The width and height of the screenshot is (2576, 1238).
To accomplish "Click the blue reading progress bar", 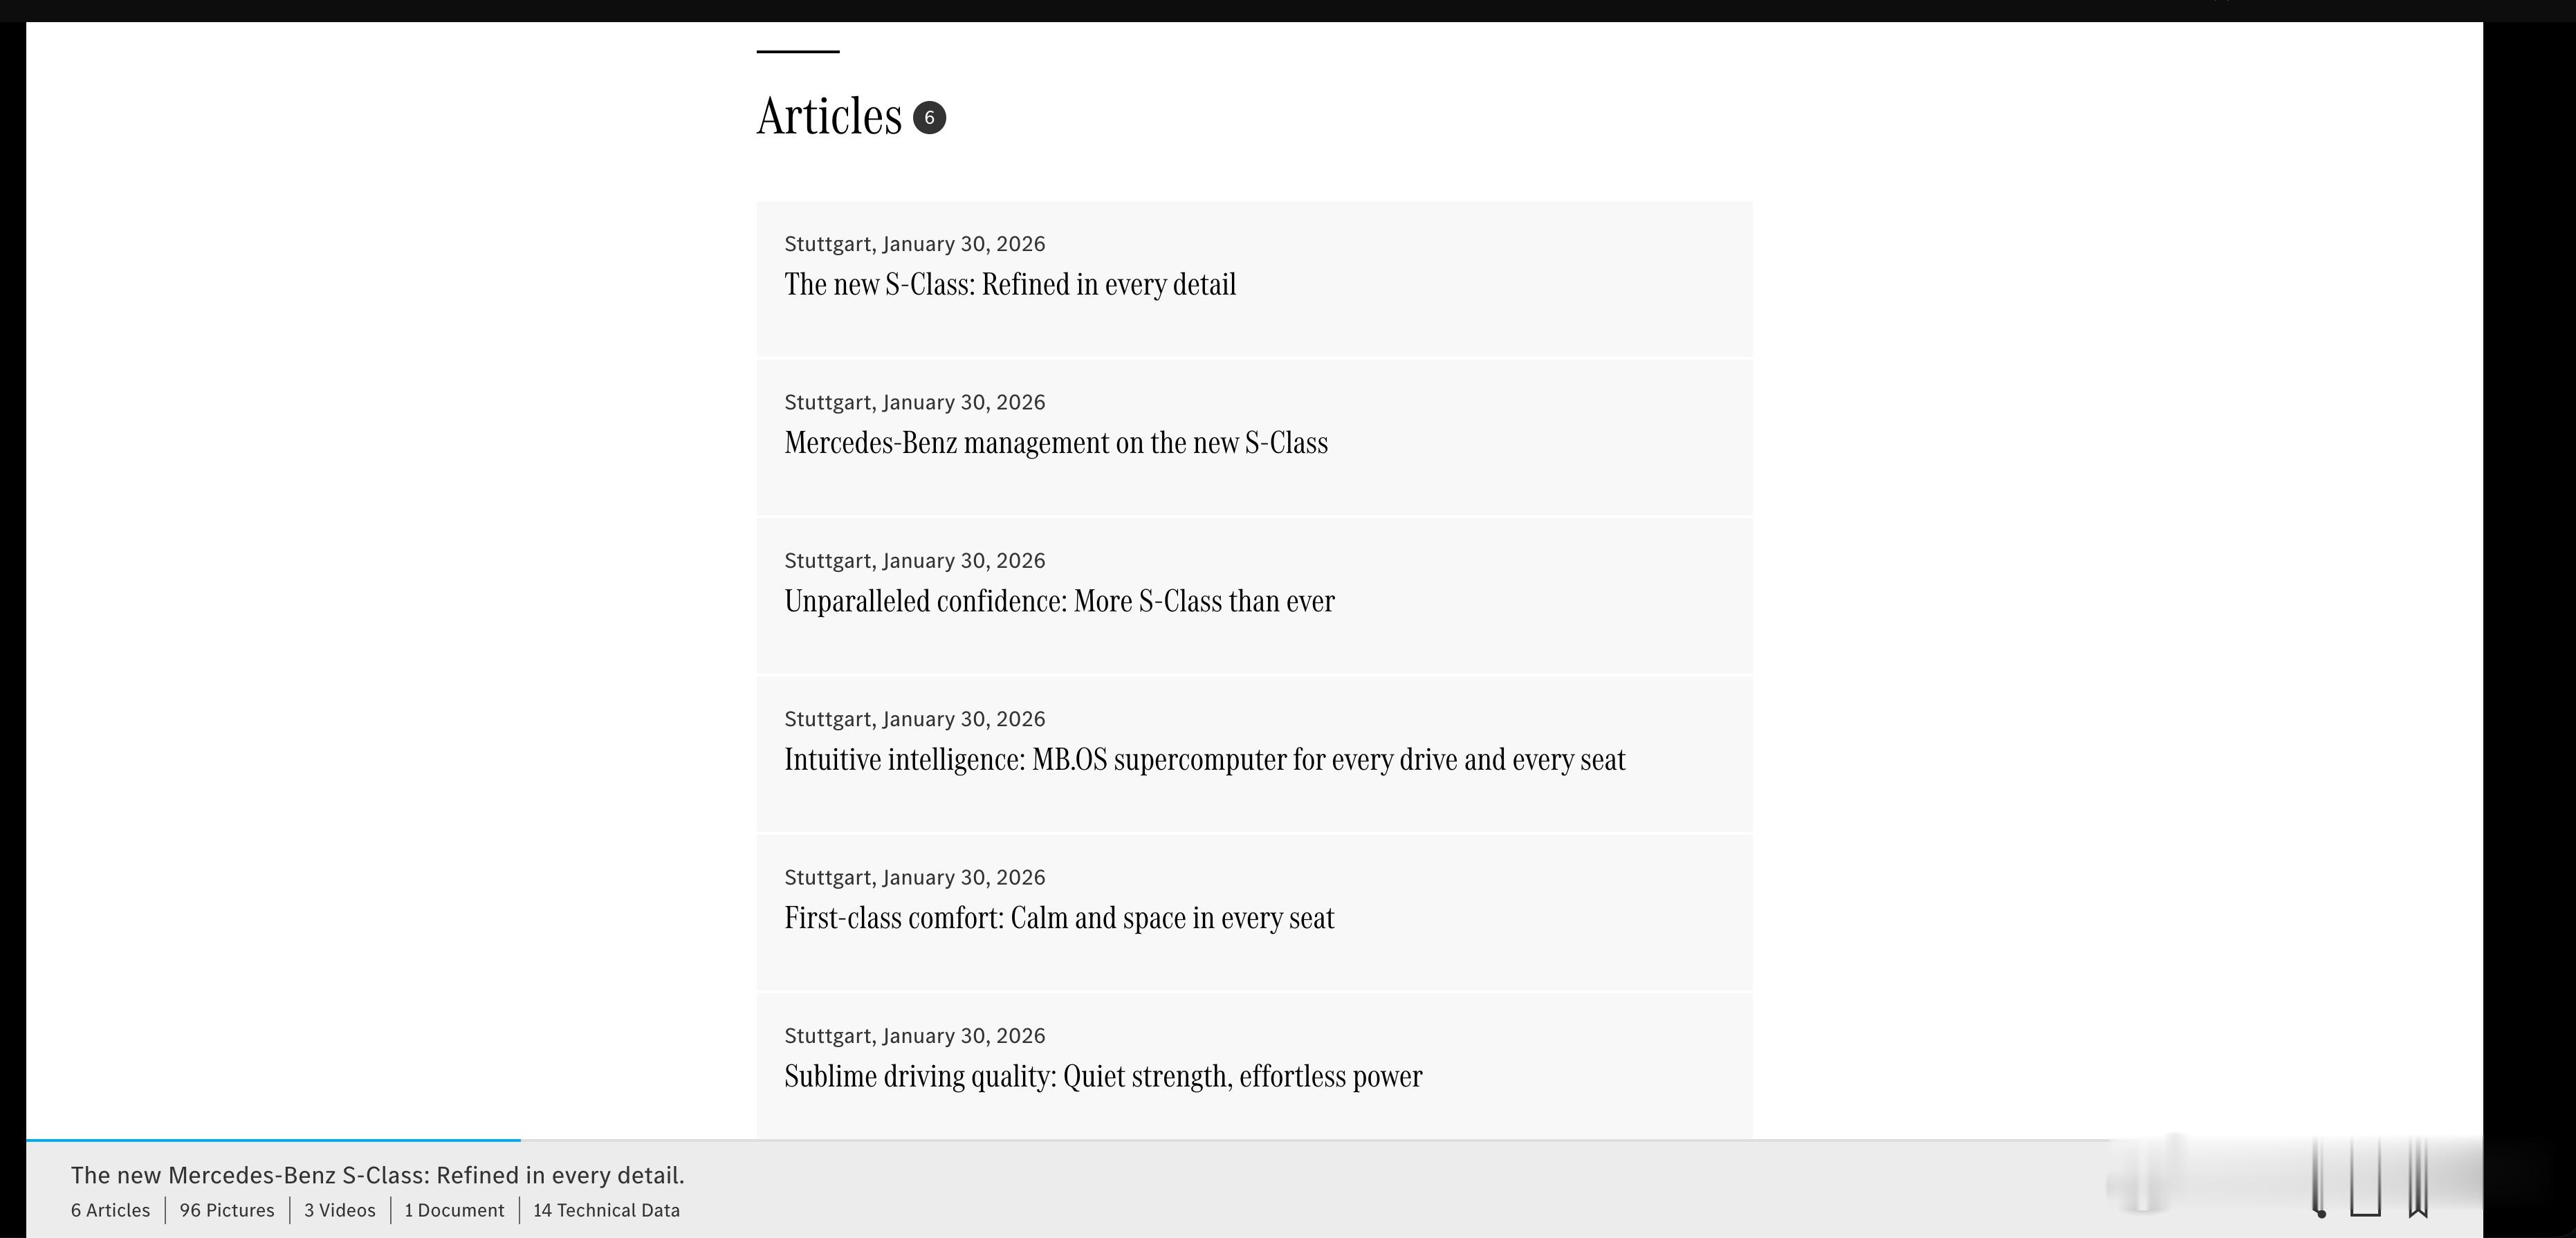I will tap(272, 1140).
